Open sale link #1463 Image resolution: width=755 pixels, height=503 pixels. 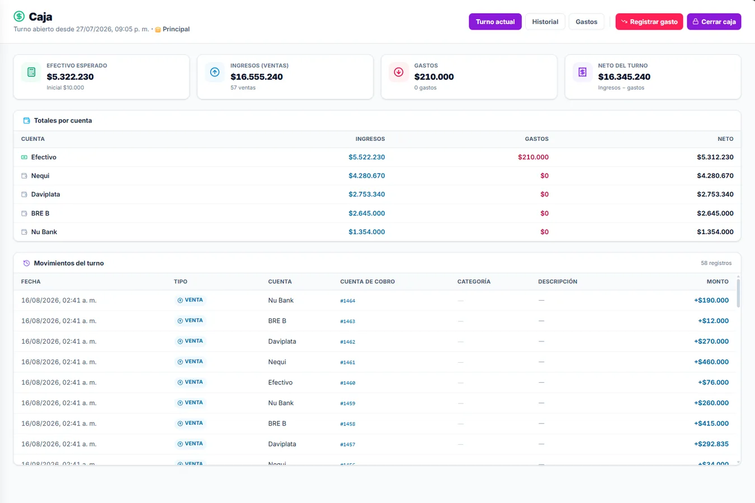pos(348,321)
